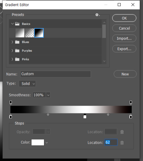Image resolution: width=143 pixels, height=161 pixels.
Task: Expand the Pinks preset group
Action: pyautogui.click(x=12, y=59)
